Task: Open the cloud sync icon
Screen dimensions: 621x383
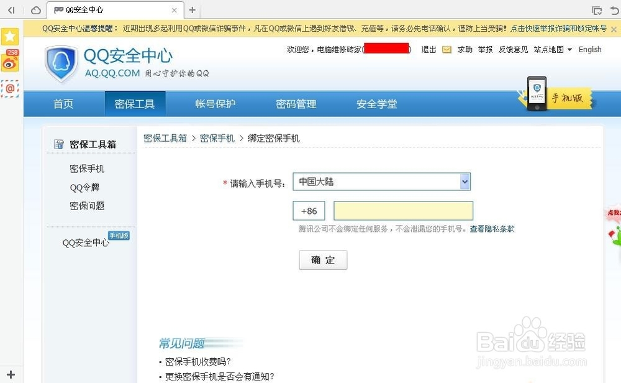Action: pos(35,10)
